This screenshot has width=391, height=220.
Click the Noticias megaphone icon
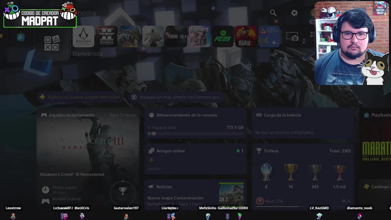[151, 187]
